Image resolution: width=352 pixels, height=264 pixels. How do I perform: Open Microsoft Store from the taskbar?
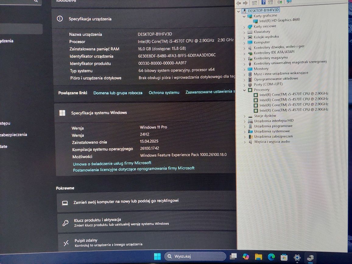pyautogui.click(x=284, y=257)
